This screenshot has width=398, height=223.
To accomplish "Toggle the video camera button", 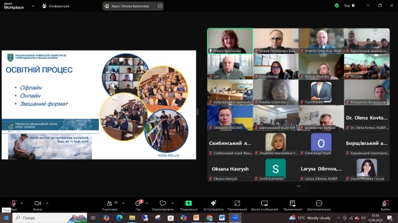I will (37, 203).
